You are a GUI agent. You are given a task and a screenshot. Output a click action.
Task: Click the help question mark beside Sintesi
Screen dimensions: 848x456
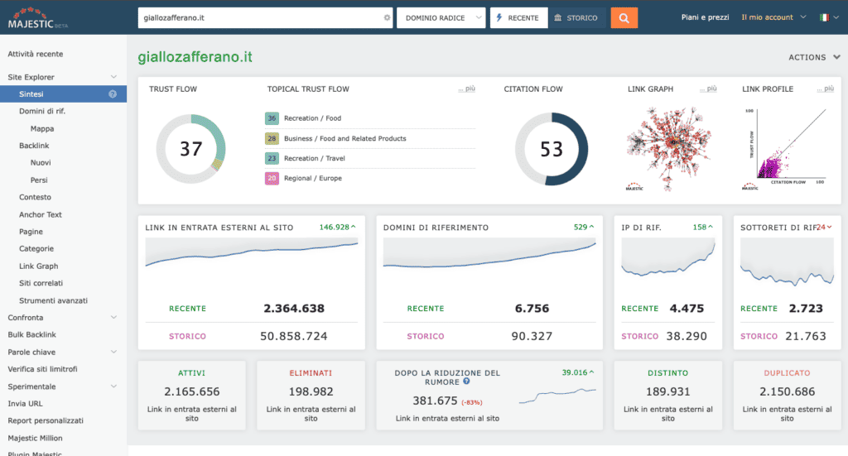pyautogui.click(x=113, y=94)
